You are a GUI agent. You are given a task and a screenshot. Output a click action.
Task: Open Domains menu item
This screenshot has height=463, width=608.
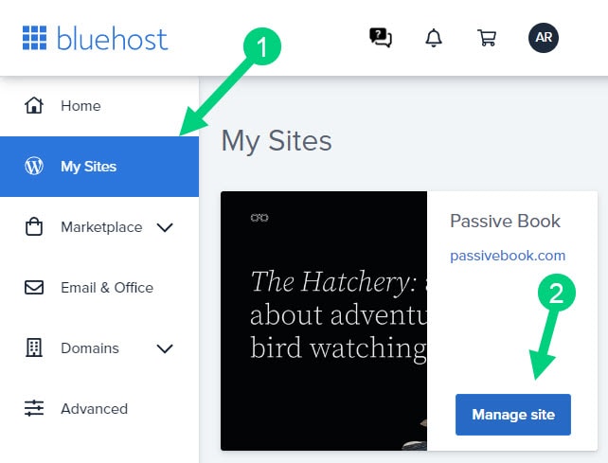click(x=90, y=348)
